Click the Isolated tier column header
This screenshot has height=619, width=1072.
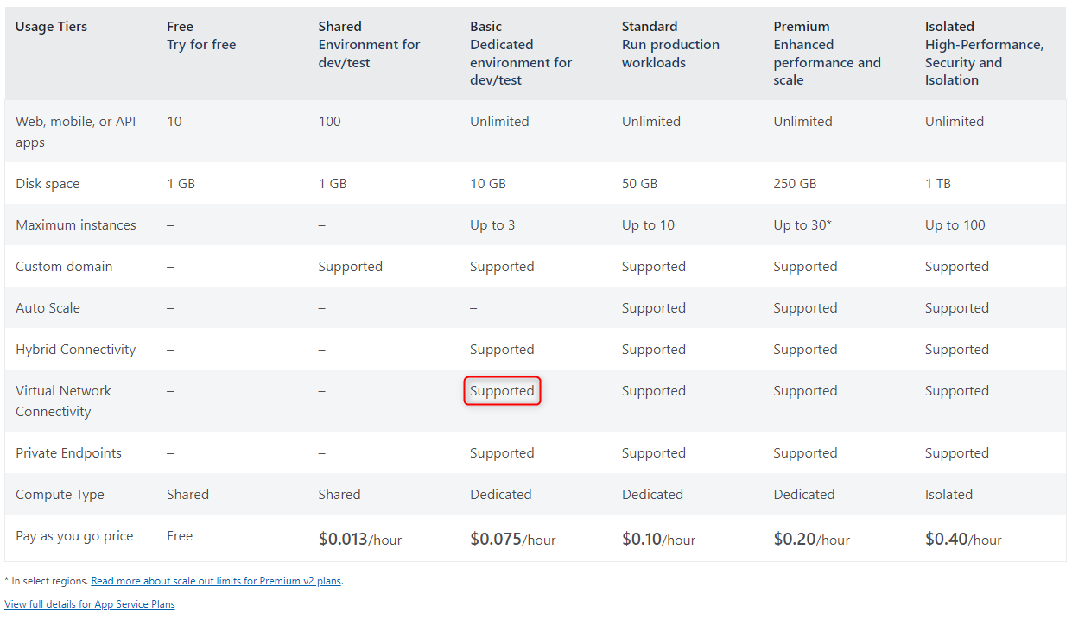(984, 54)
